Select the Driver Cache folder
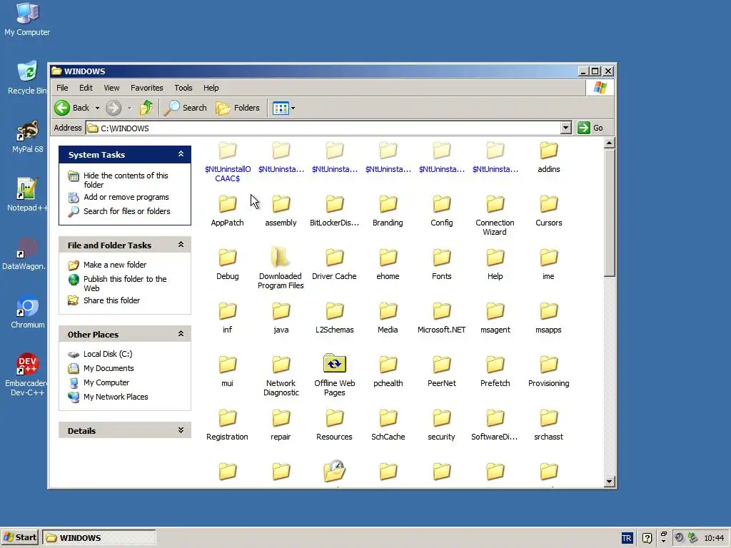 tap(334, 264)
